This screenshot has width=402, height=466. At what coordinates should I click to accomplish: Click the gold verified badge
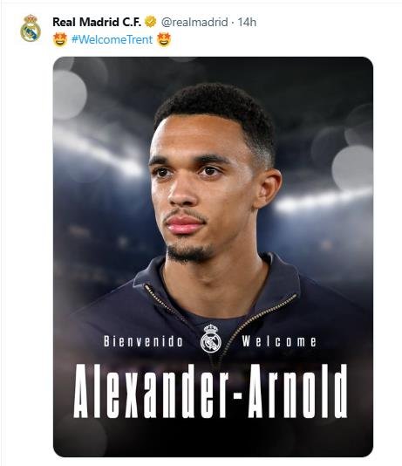pos(151,22)
